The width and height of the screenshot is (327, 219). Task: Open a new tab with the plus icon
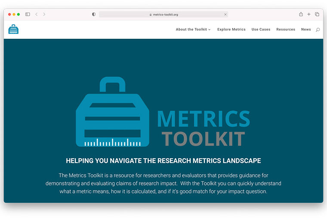pos(309,14)
